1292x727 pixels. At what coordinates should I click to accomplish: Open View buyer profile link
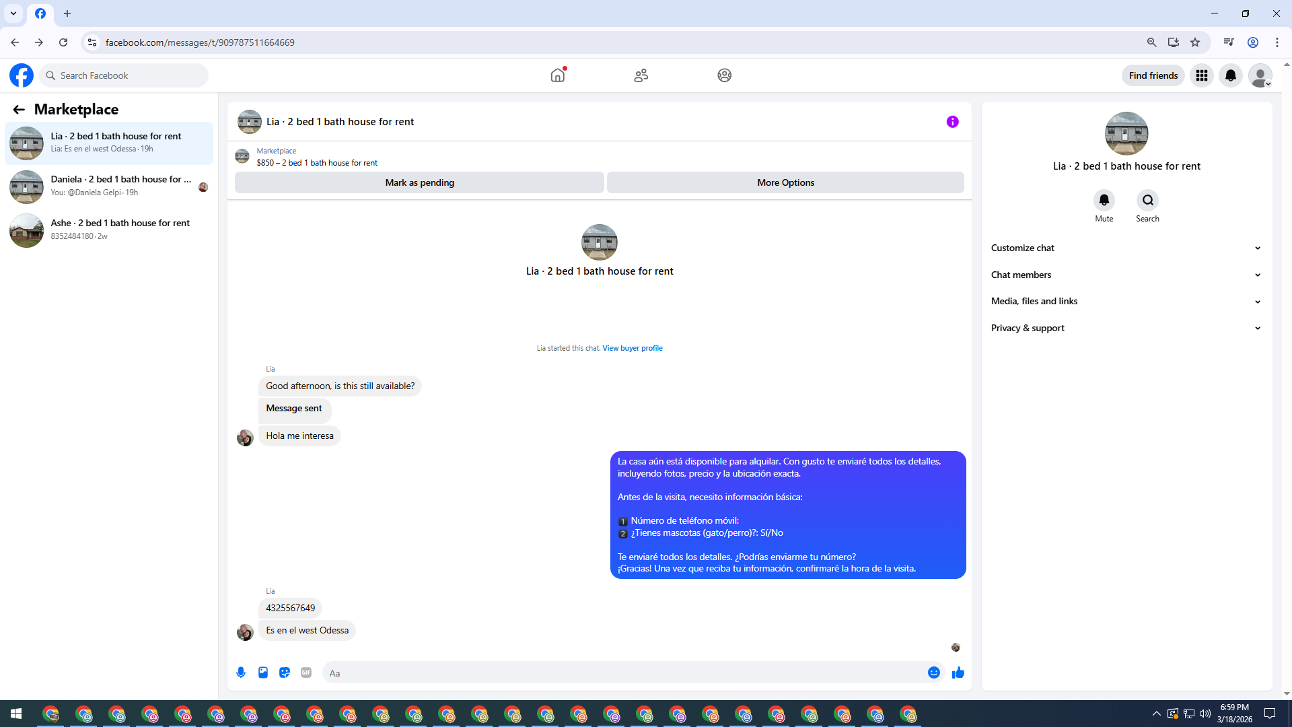coord(632,348)
